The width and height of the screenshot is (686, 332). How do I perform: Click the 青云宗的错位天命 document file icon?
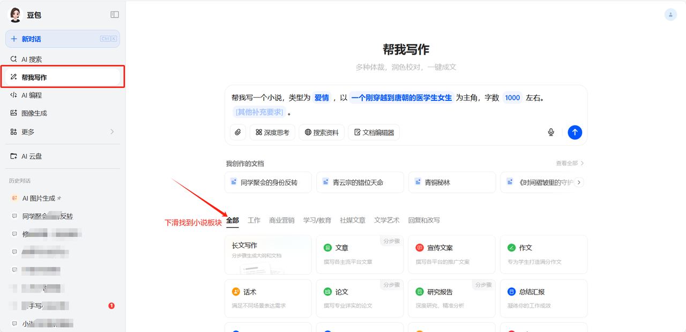[326, 182]
